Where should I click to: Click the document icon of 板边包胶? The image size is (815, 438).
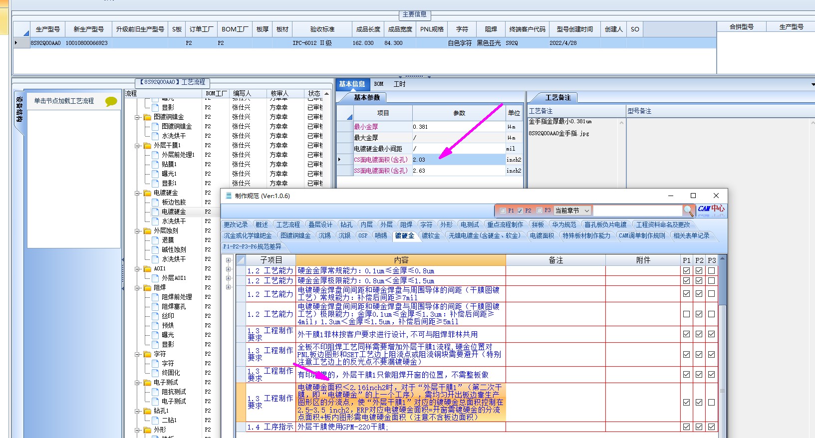click(x=155, y=202)
